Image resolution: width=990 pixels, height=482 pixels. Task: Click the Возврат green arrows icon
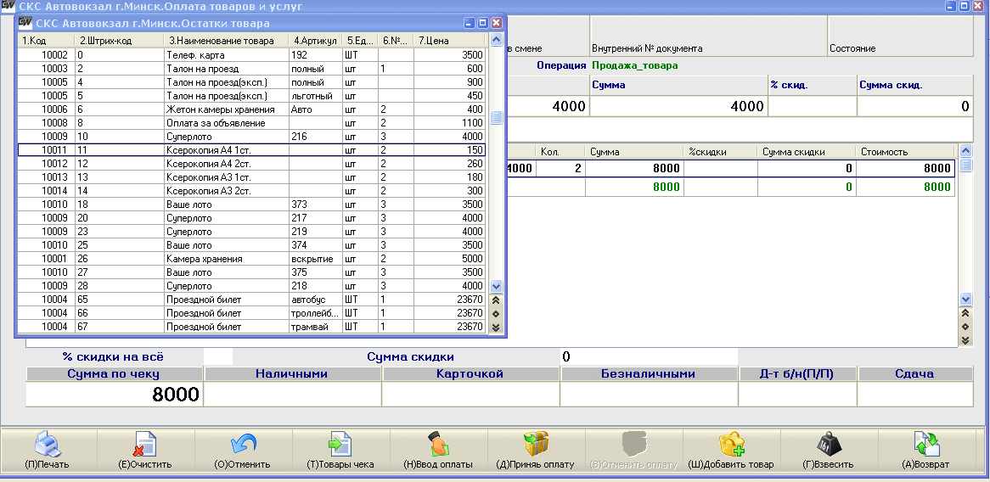(x=926, y=444)
